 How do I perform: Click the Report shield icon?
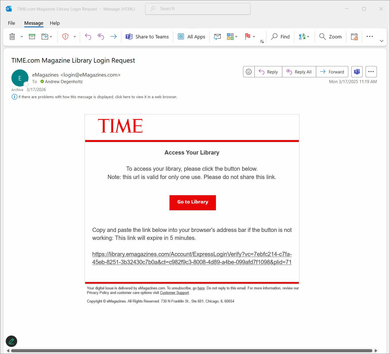click(x=65, y=37)
